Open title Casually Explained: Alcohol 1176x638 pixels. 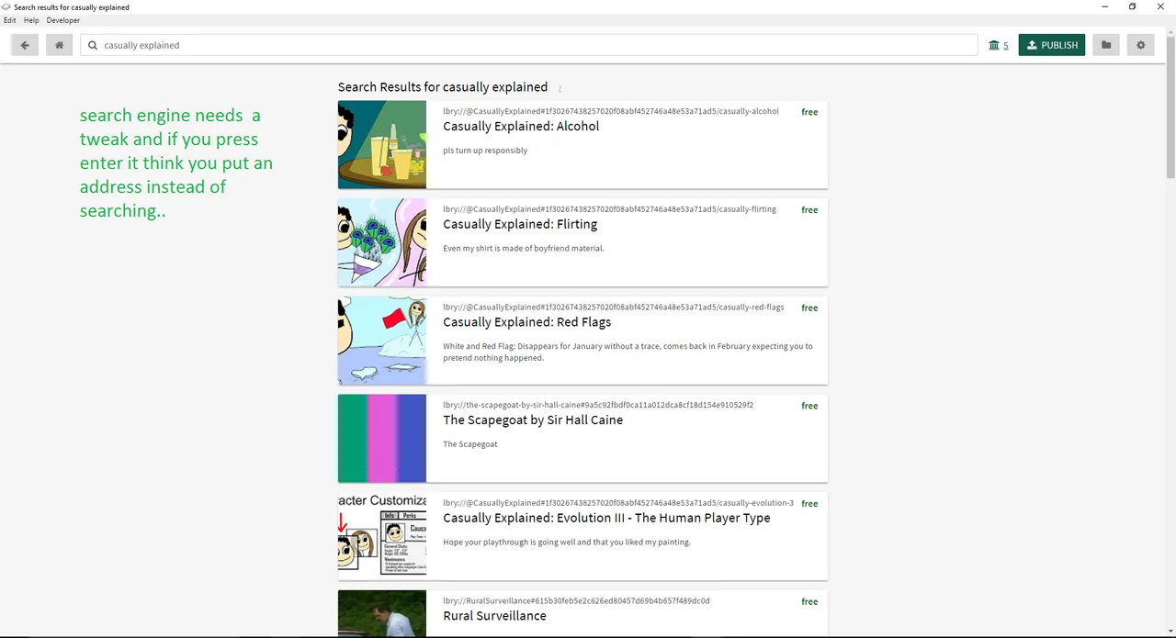pos(521,127)
